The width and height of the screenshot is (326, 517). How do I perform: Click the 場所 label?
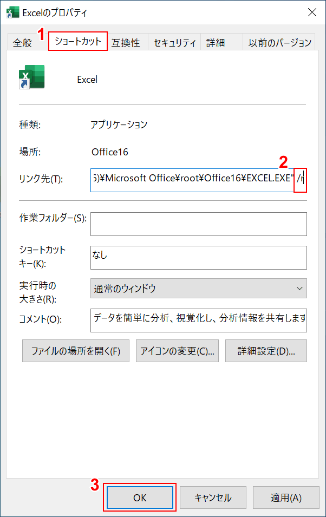[30, 152]
